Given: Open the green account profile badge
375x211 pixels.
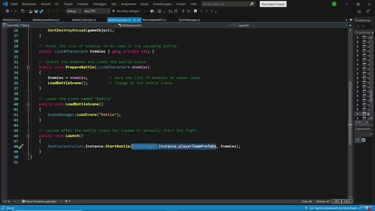Looking at the screenshot, I should click(x=334, y=4).
